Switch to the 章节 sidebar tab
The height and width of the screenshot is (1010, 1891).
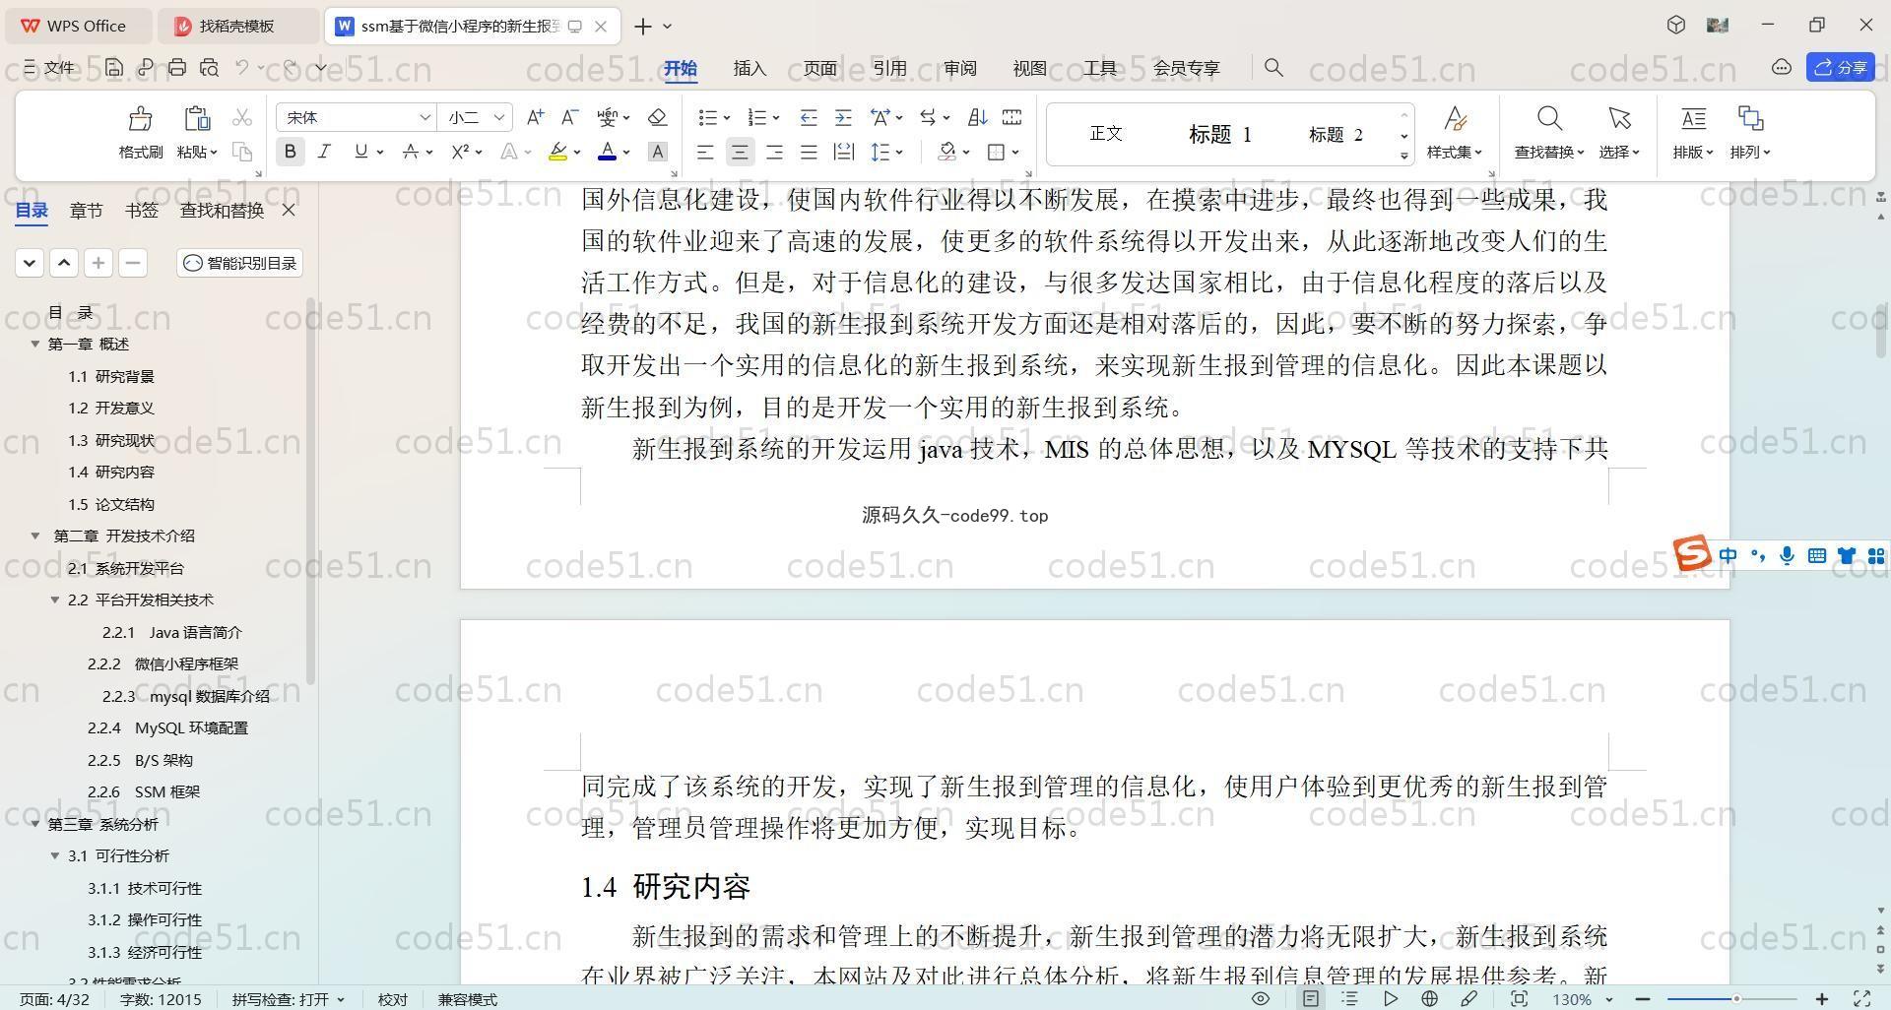click(x=86, y=210)
